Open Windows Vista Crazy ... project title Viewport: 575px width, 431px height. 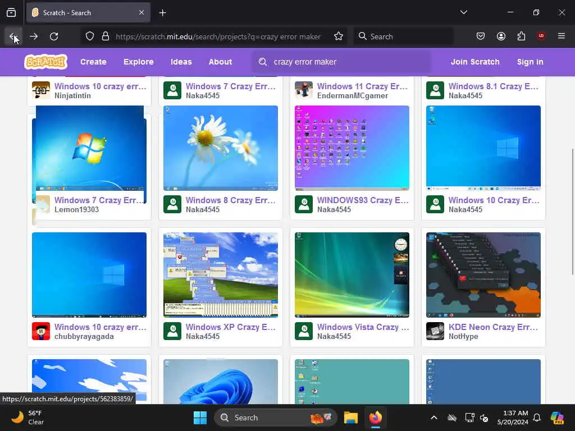363,327
